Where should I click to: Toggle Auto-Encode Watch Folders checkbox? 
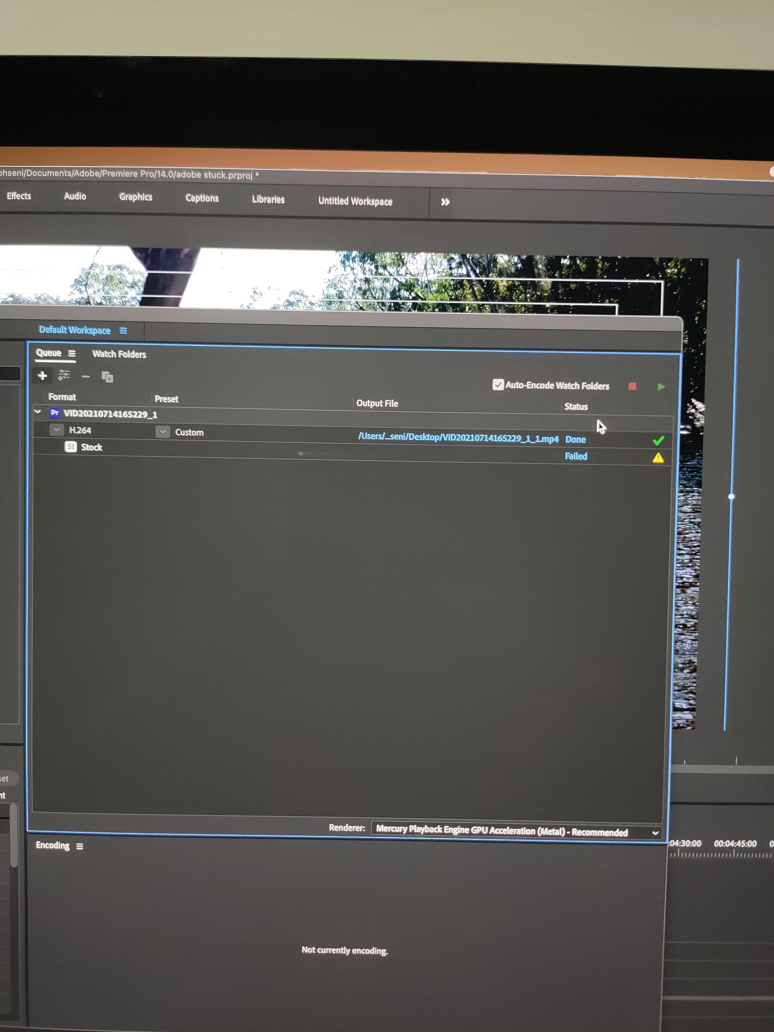[x=498, y=384]
